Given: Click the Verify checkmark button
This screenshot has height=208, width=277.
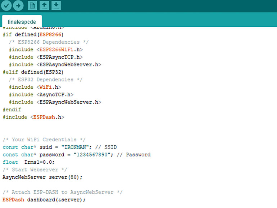Looking at the screenshot, I should click(6, 5).
